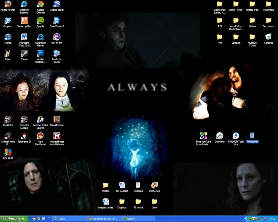Viewport: 278px width, 222px height.
Task: Launch DAEMON Tools Lite icon
Action: (236, 139)
